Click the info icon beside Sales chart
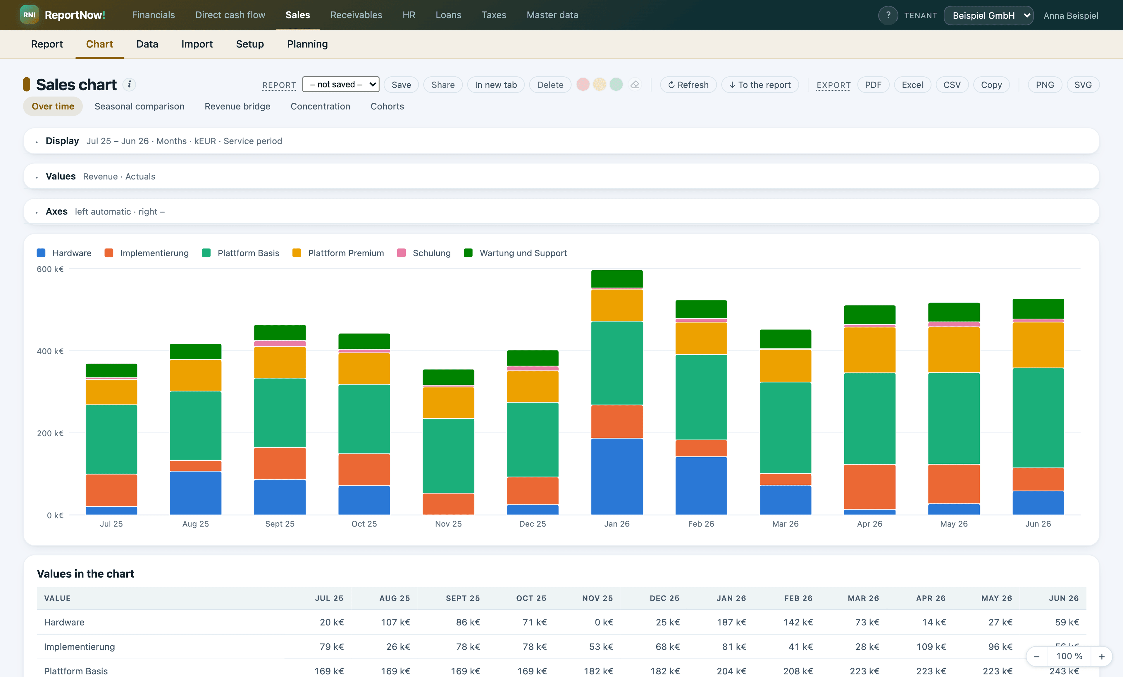Image resolution: width=1123 pixels, height=677 pixels. tap(130, 84)
